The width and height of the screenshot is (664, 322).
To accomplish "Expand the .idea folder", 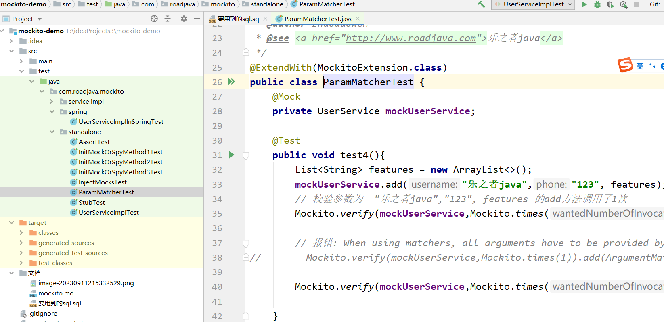I will (x=11, y=41).
